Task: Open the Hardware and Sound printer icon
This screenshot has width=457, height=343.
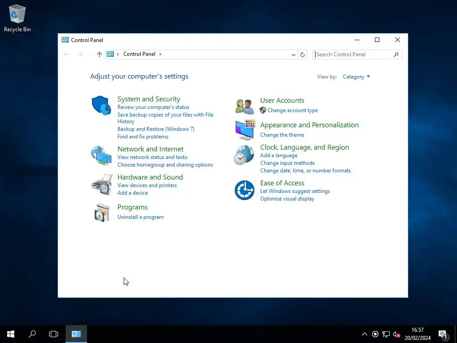Action: [102, 184]
